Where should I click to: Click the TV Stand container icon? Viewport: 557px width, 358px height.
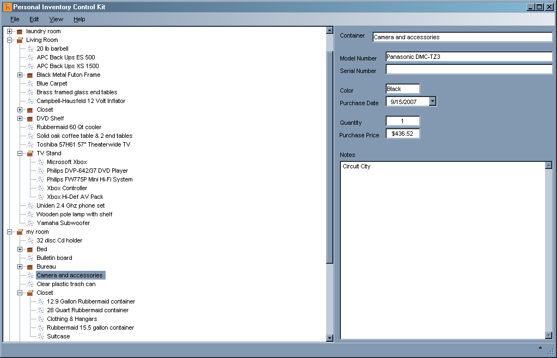click(30, 153)
